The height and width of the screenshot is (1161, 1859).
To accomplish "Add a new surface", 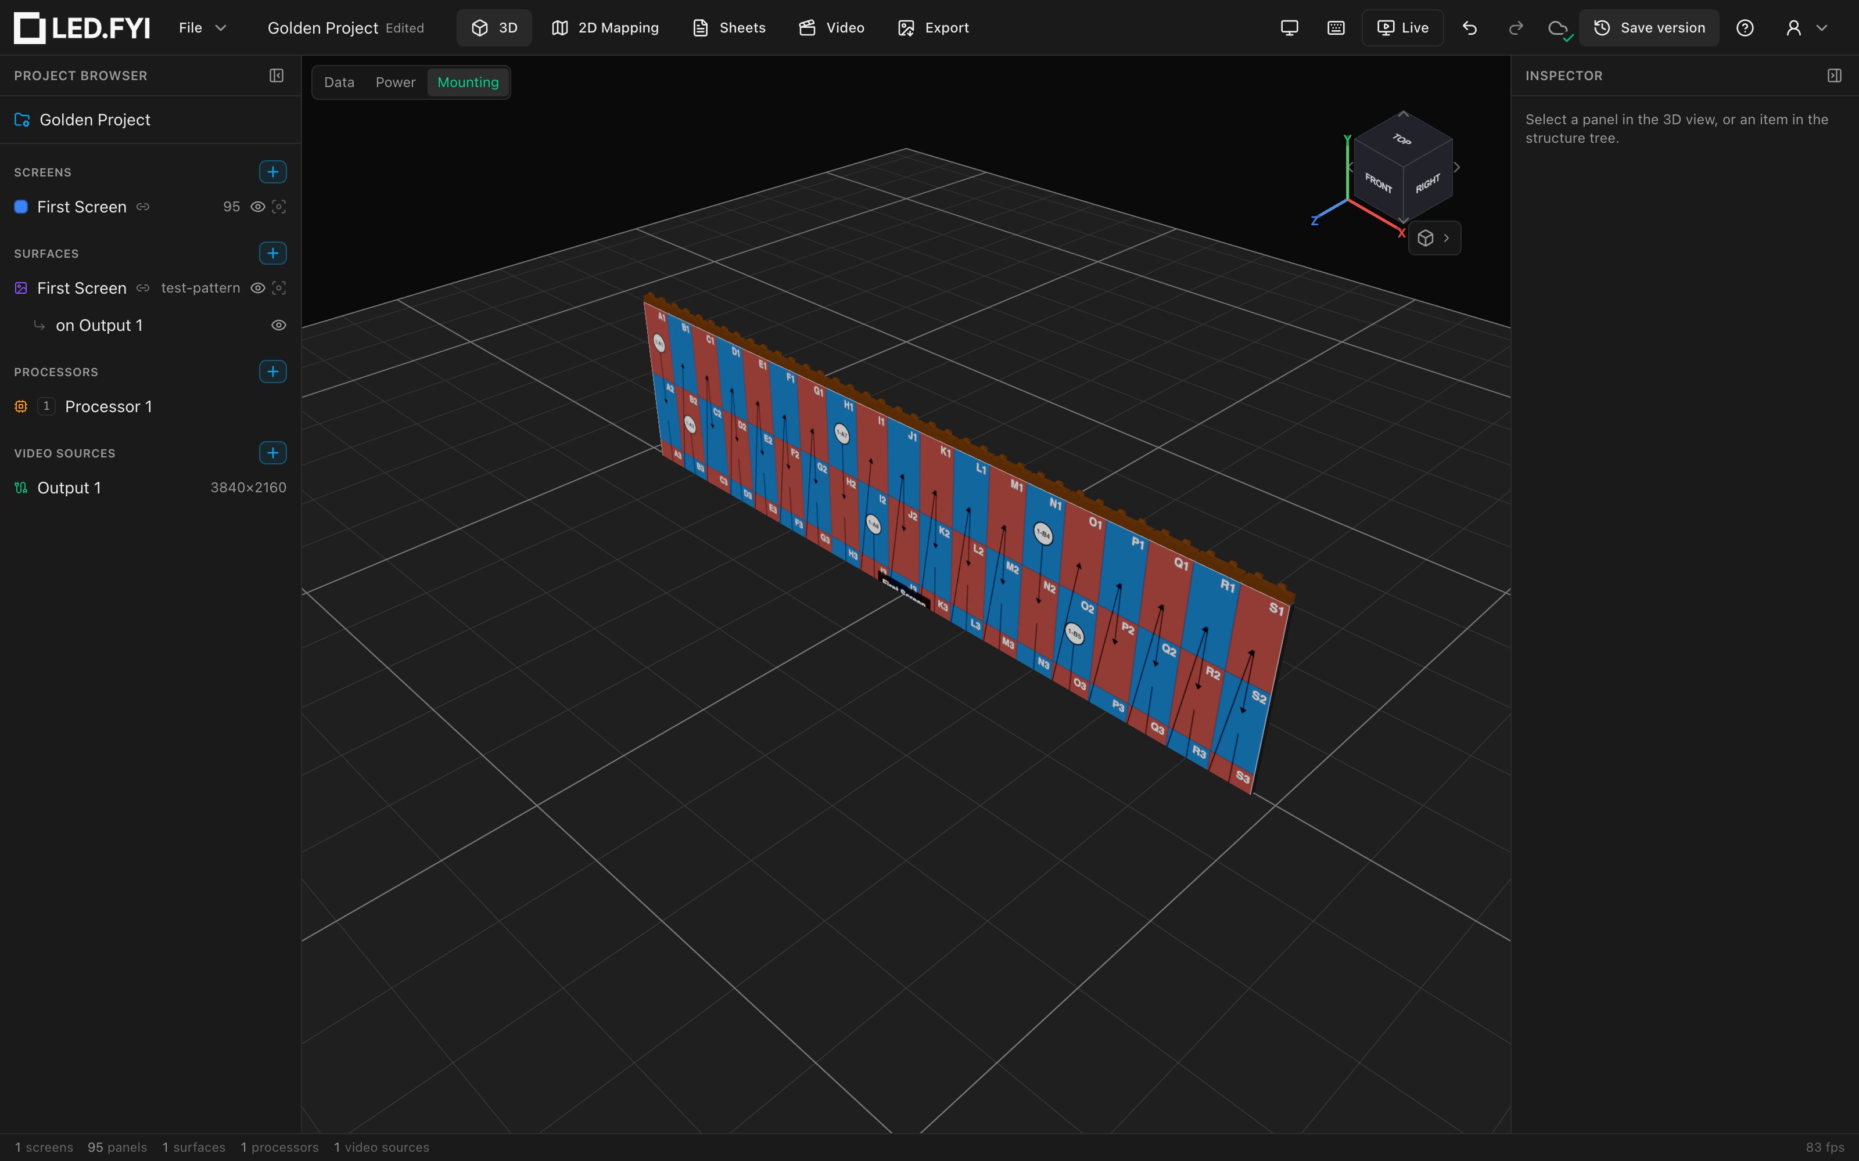I will (x=272, y=253).
